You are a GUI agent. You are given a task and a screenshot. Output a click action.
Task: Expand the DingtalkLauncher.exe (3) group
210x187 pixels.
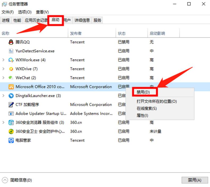pyautogui.click(x=3, y=96)
